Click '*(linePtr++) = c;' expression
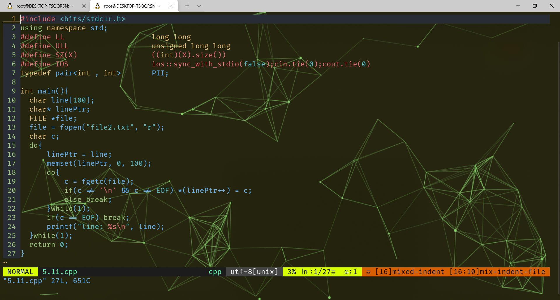 pyautogui.click(x=215, y=190)
